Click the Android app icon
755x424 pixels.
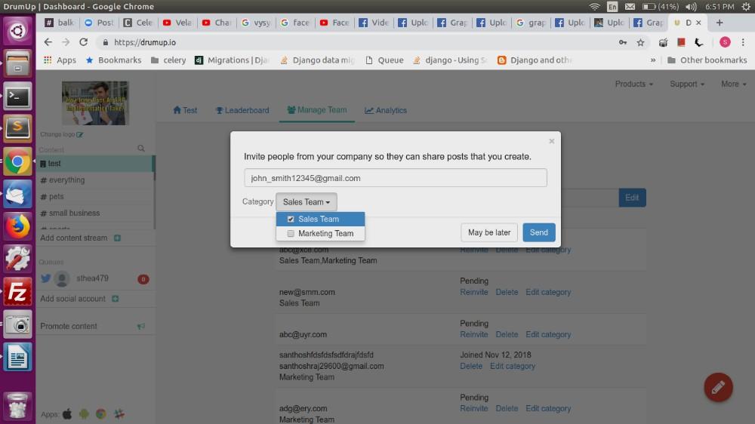click(85, 414)
